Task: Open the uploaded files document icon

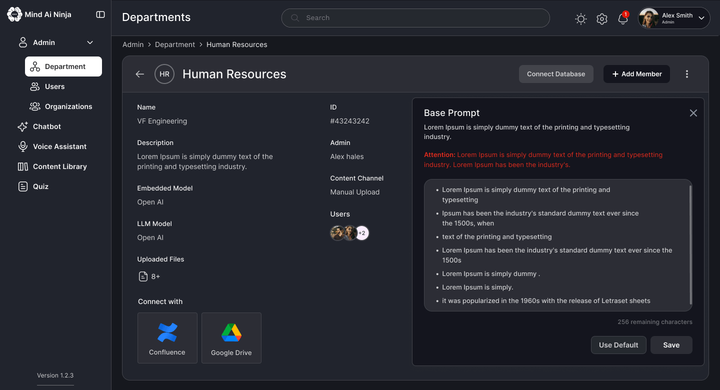Action: click(x=143, y=276)
